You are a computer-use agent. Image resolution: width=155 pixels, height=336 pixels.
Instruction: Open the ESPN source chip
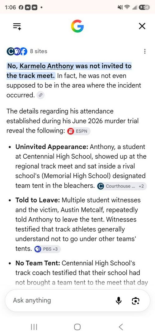(78, 131)
